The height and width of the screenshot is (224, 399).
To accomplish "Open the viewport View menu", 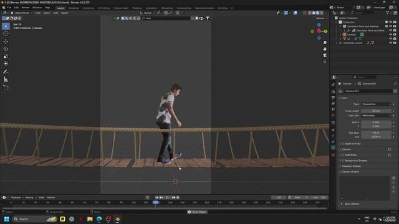I will pyautogui.click(x=37, y=12).
